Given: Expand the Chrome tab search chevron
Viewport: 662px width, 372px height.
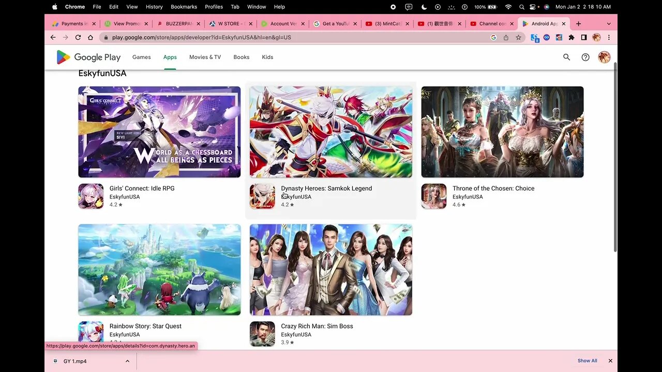Looking at the screenshot, I should 609,23.
